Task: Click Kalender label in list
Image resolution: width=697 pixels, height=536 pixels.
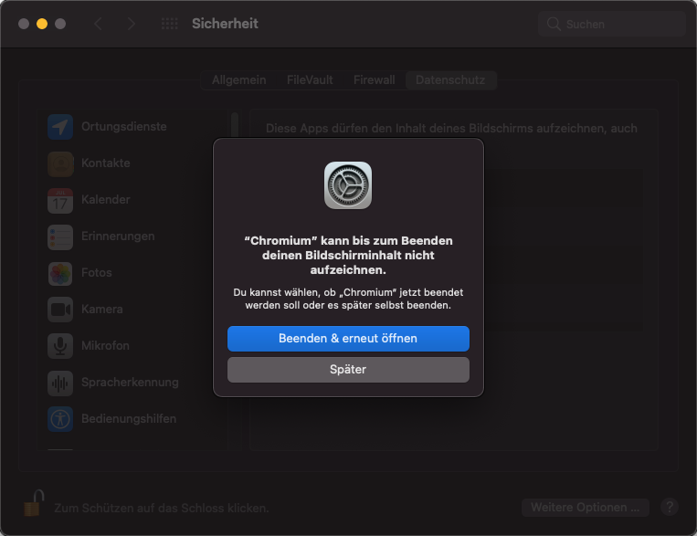Action: tap(106, 200)
